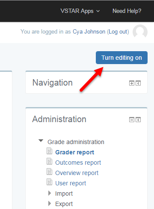154x209 pixels.
Task: Collapse the Administration block with minus icon
Action: coord(132,120)
